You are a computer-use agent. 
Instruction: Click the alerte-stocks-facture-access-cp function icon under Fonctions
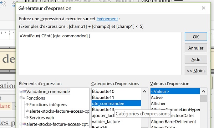27,111
